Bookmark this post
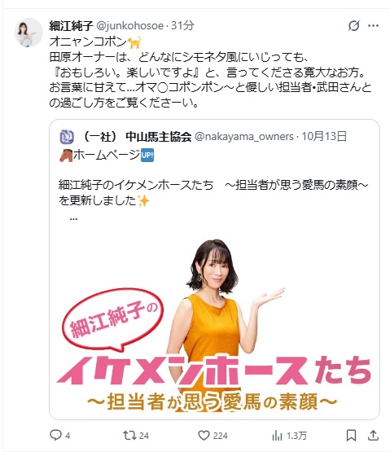 [x=351, y=435]
